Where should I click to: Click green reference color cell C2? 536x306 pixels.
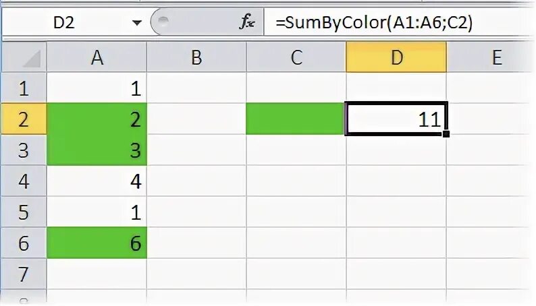click(x=296, y=119)
